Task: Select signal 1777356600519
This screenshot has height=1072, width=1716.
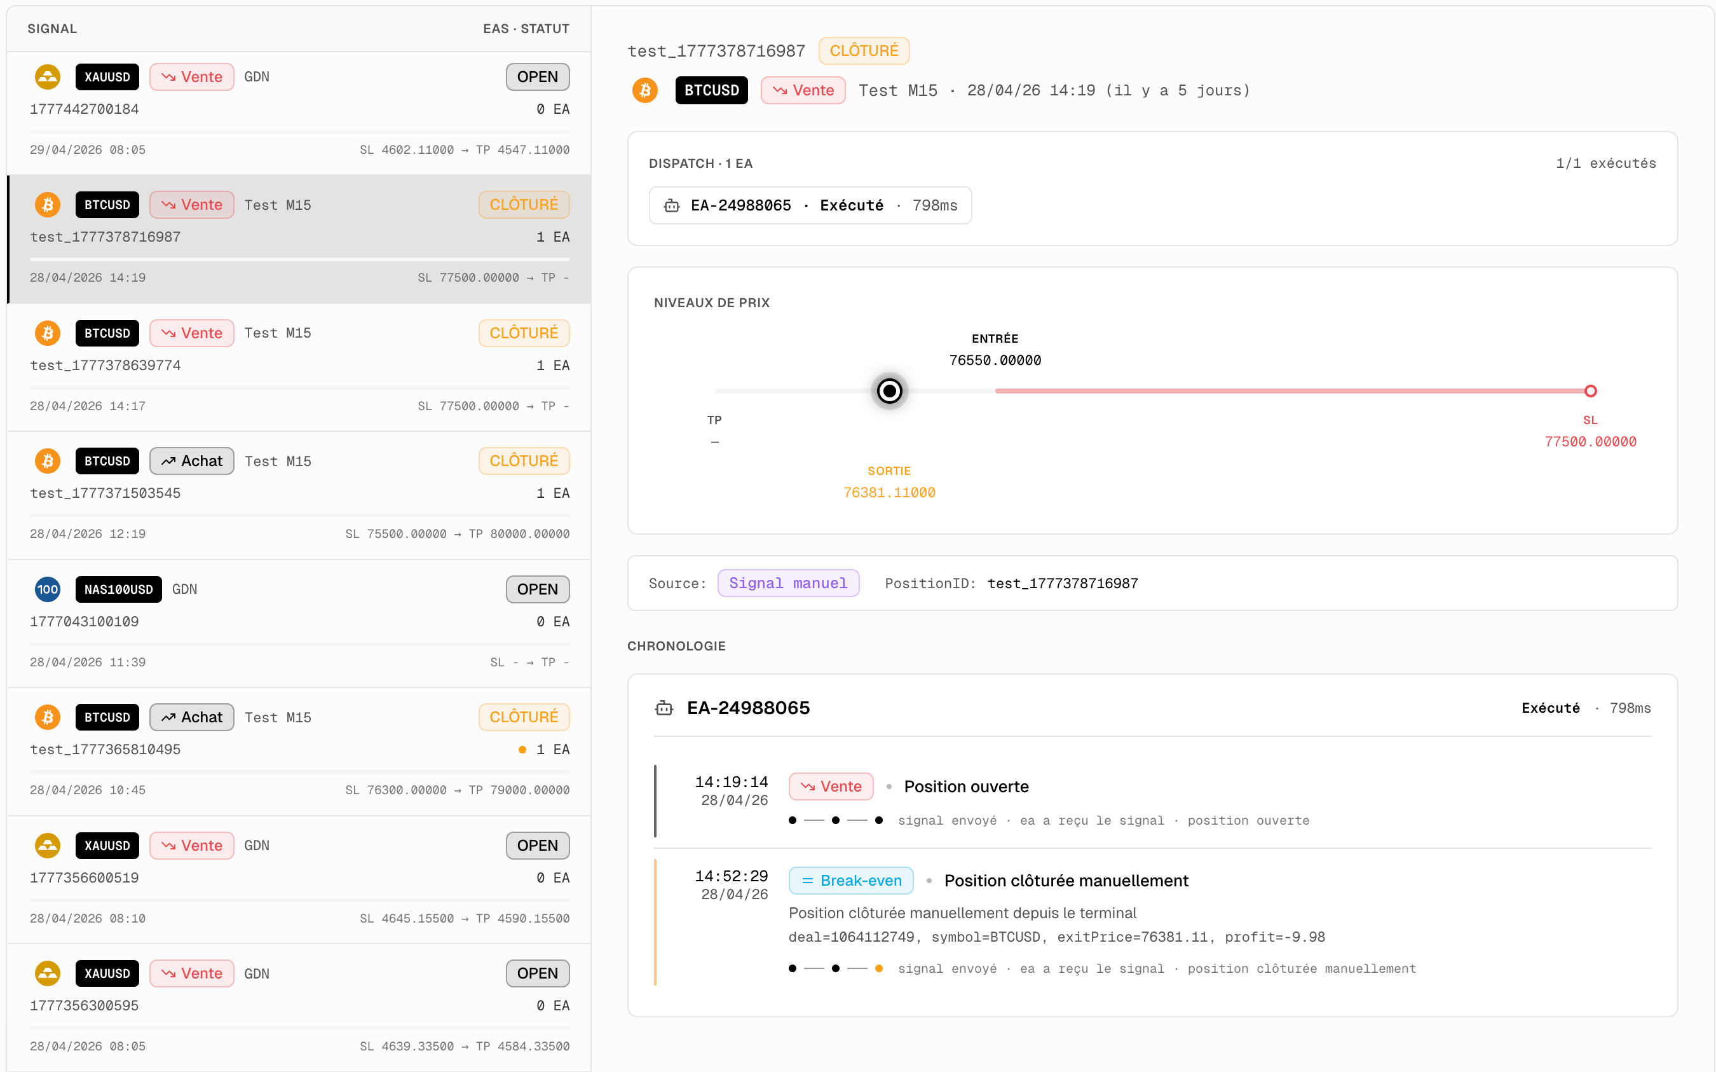Action: click(x=85, y=877)
